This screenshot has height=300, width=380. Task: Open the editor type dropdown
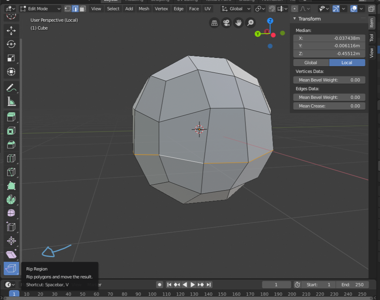(x=10, y=9)
